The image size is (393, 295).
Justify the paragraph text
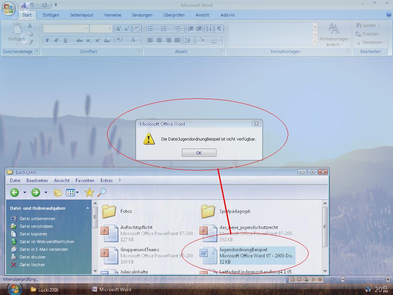coord(177,40)
